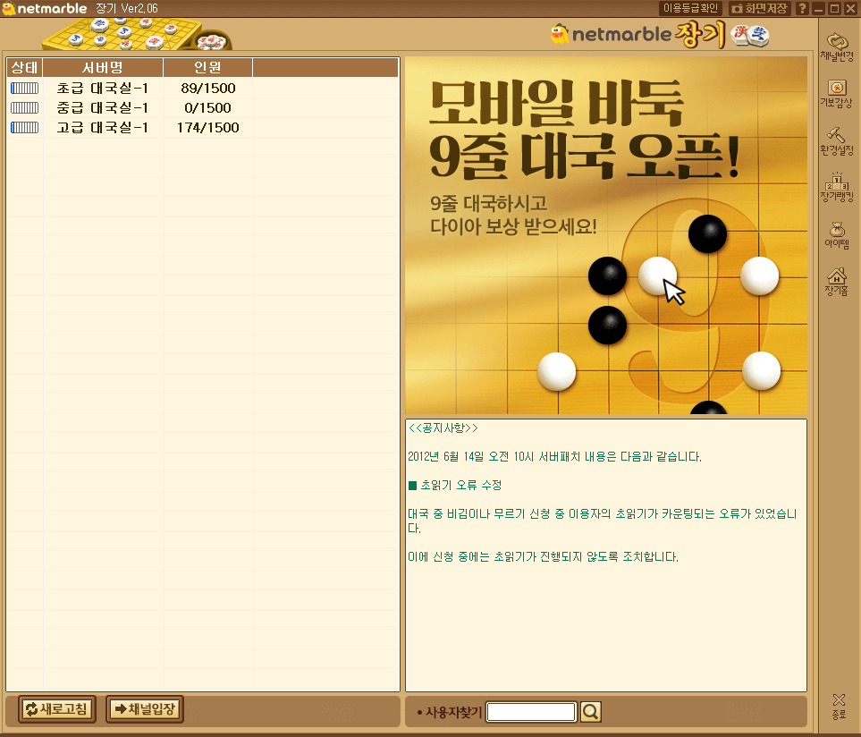The width and height of the screenshot is (861, 737).
Task: Click netmarble title bar mascot icon
Action: [9, 8]
